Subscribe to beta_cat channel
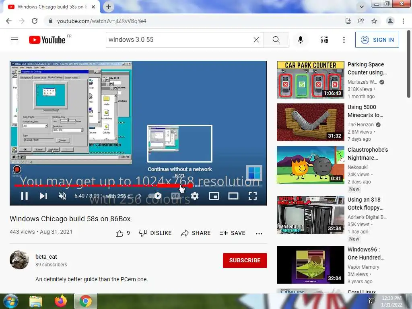412x309 pixels. [x=245, y=260]
